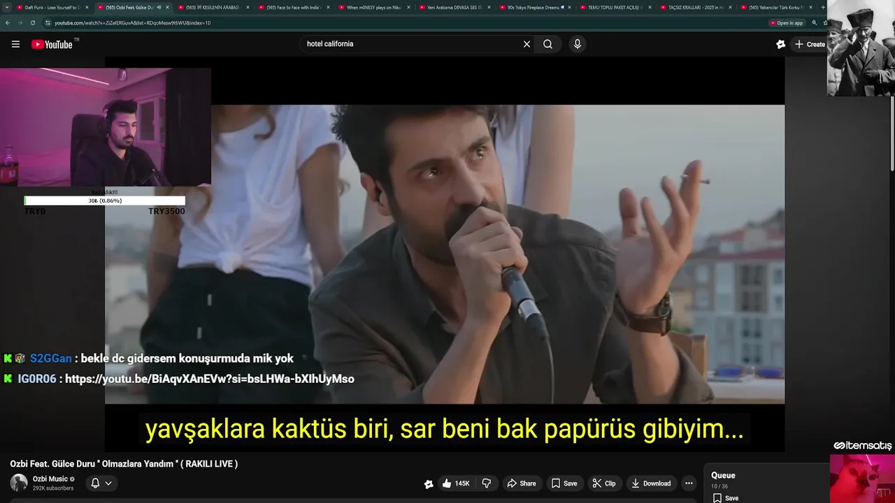Click the S2GGan chat username
The height and width of the screenshot is (503, 895).
point(51,358)
